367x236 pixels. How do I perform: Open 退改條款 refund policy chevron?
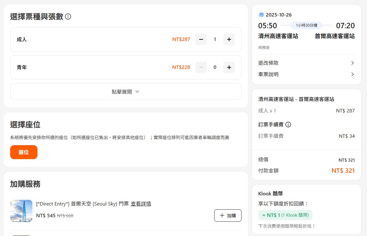pyautogui.click(x=352, y=63)
